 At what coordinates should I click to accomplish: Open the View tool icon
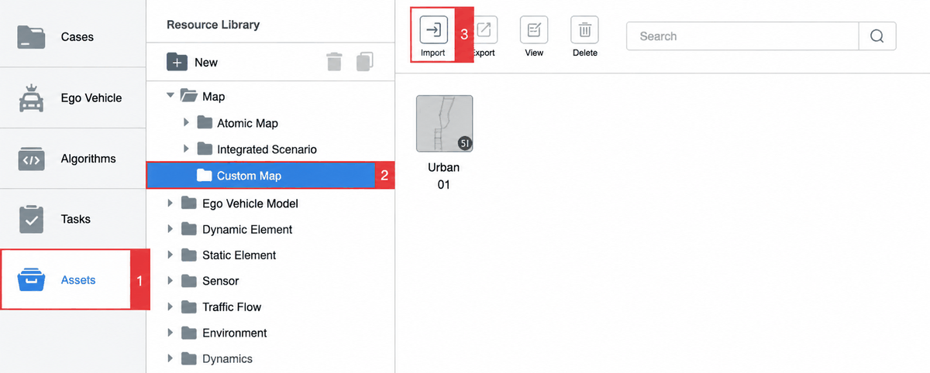[534, 30]
